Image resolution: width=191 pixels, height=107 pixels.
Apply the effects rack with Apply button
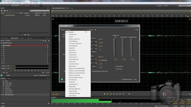tap(8, 75)
